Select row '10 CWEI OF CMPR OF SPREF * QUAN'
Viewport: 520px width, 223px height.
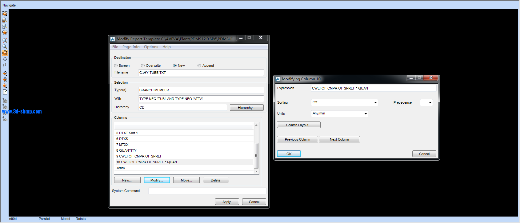point(184,162)
